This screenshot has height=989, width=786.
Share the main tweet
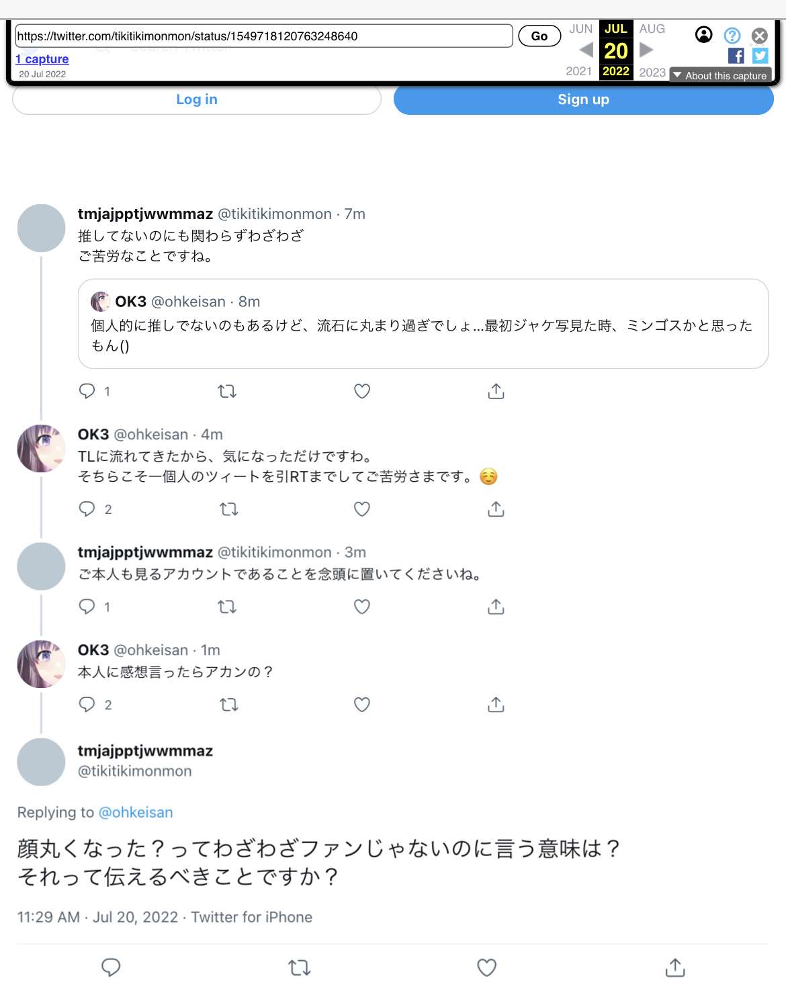(x=675, y=967)
